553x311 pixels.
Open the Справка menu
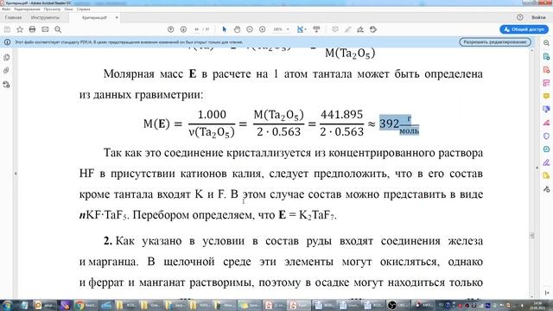tap(84, 10)
